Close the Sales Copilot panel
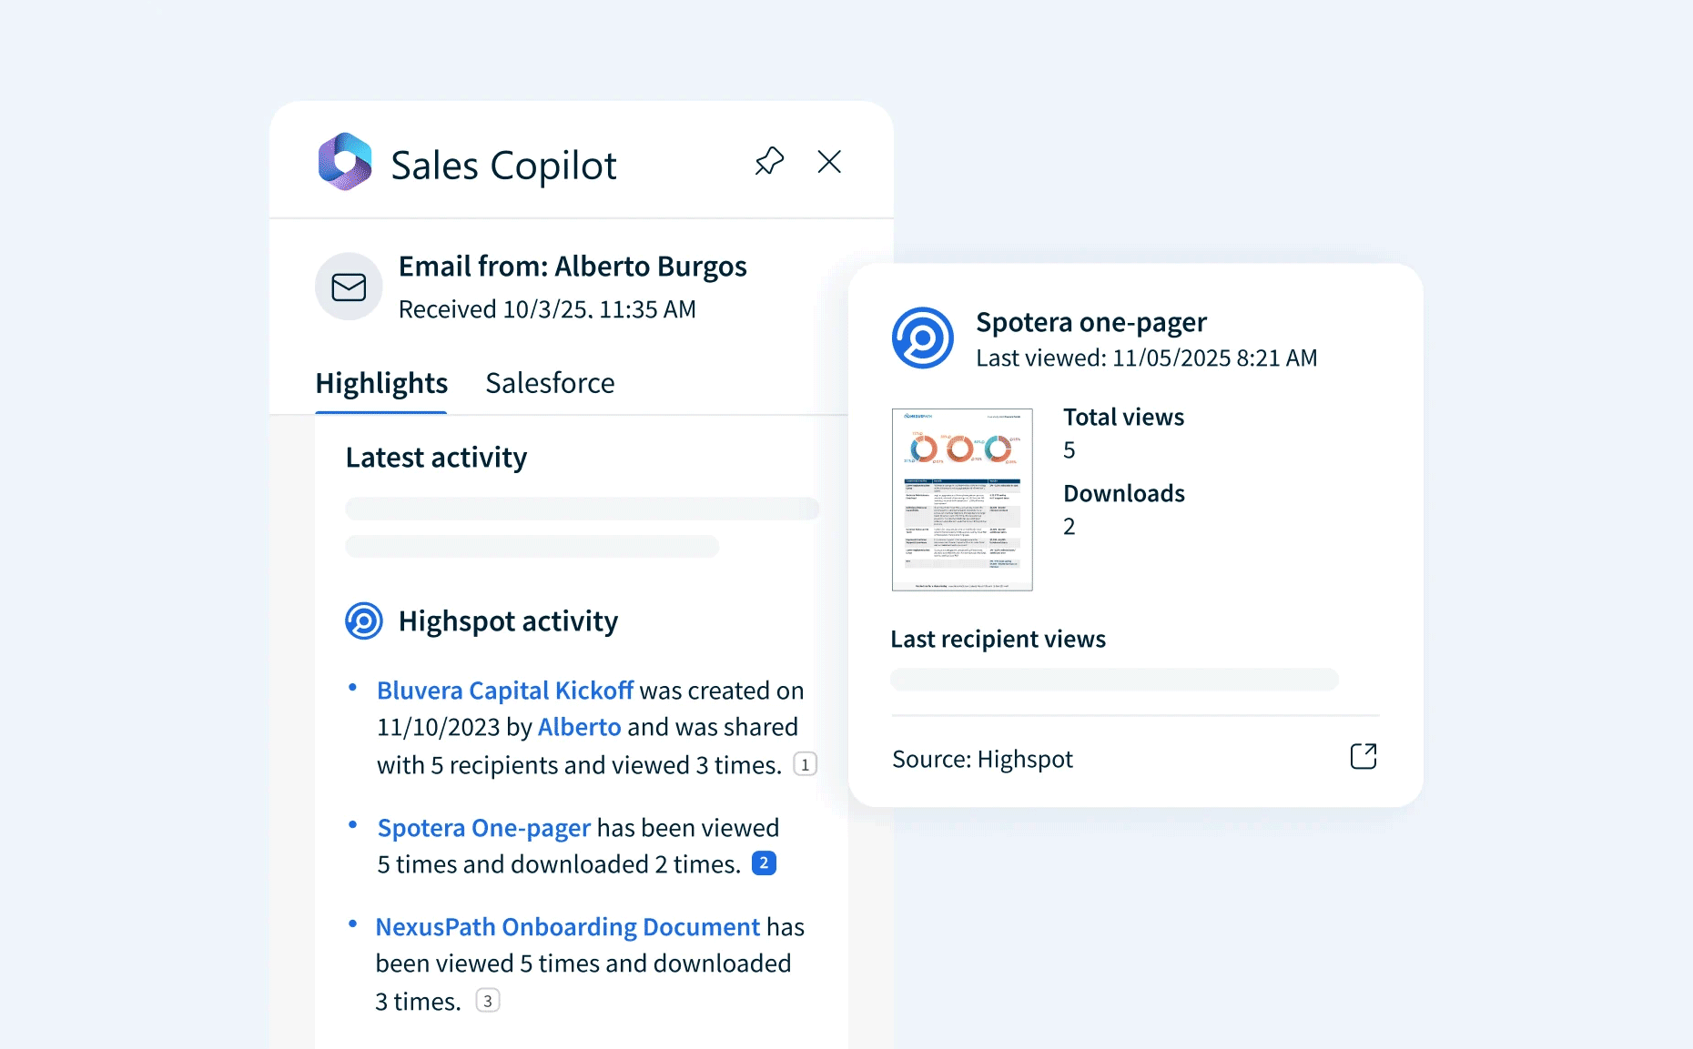 829,161
